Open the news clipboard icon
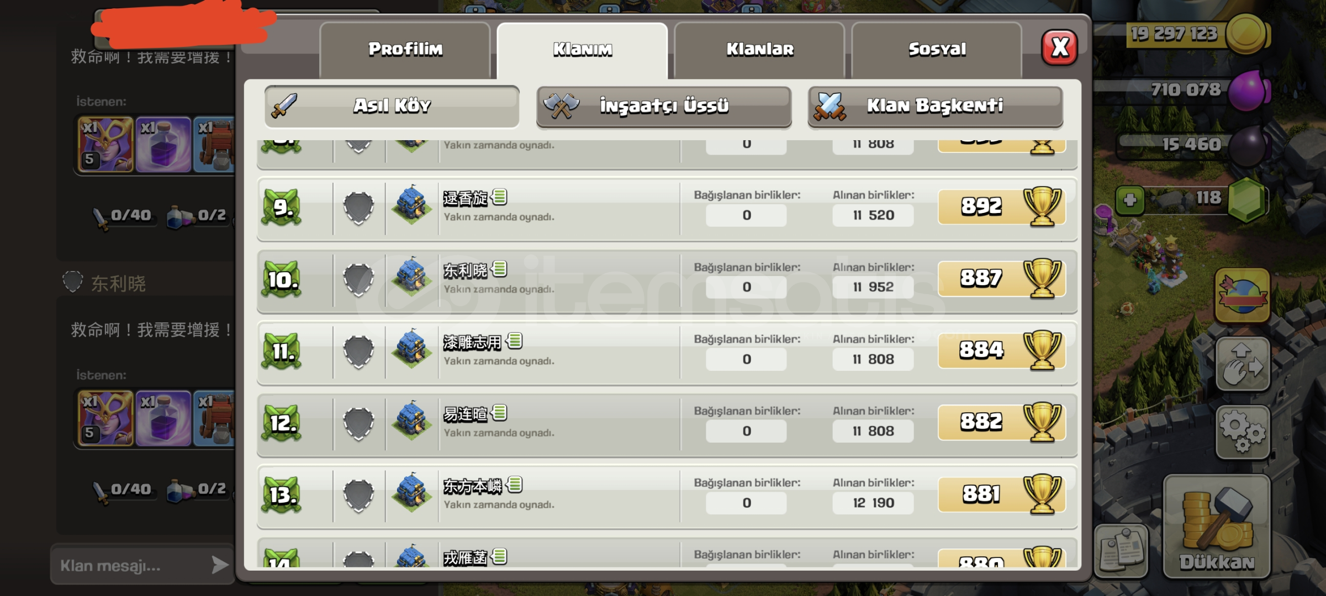The image size is (1326, 596). [1121, 550]
